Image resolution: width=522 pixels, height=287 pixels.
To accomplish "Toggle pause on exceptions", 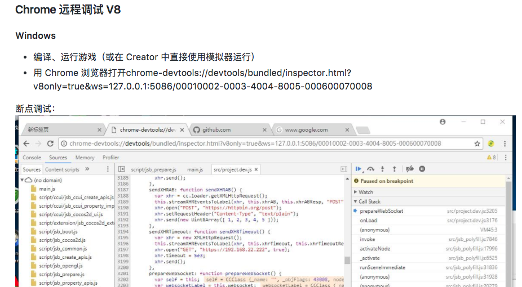I will coord(422,169).
